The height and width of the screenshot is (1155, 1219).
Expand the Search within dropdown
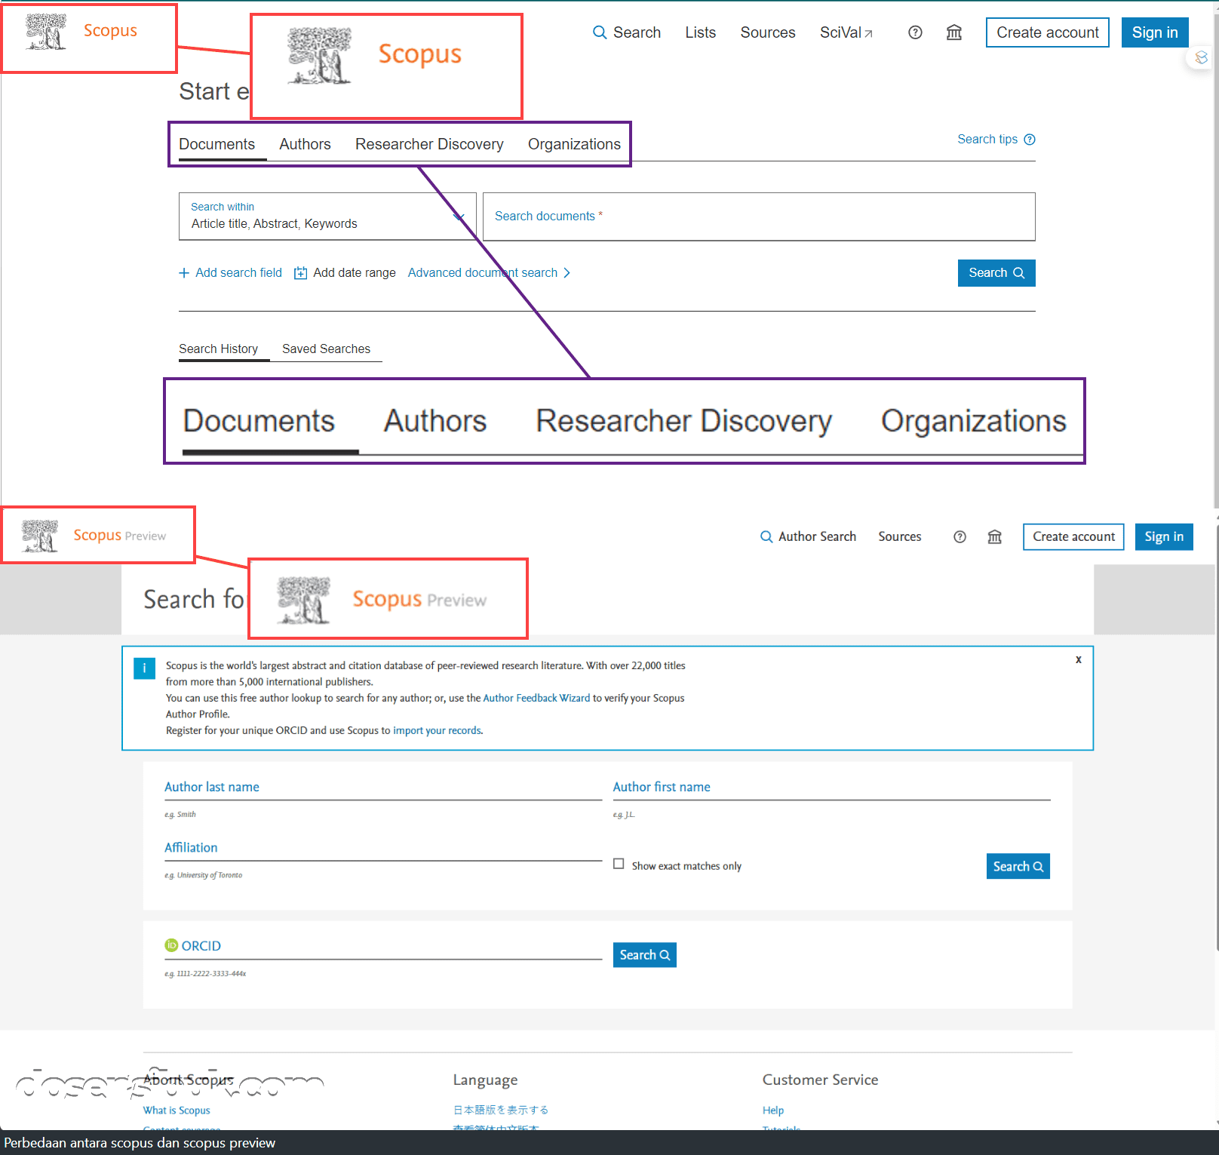(x=459, y=217)
